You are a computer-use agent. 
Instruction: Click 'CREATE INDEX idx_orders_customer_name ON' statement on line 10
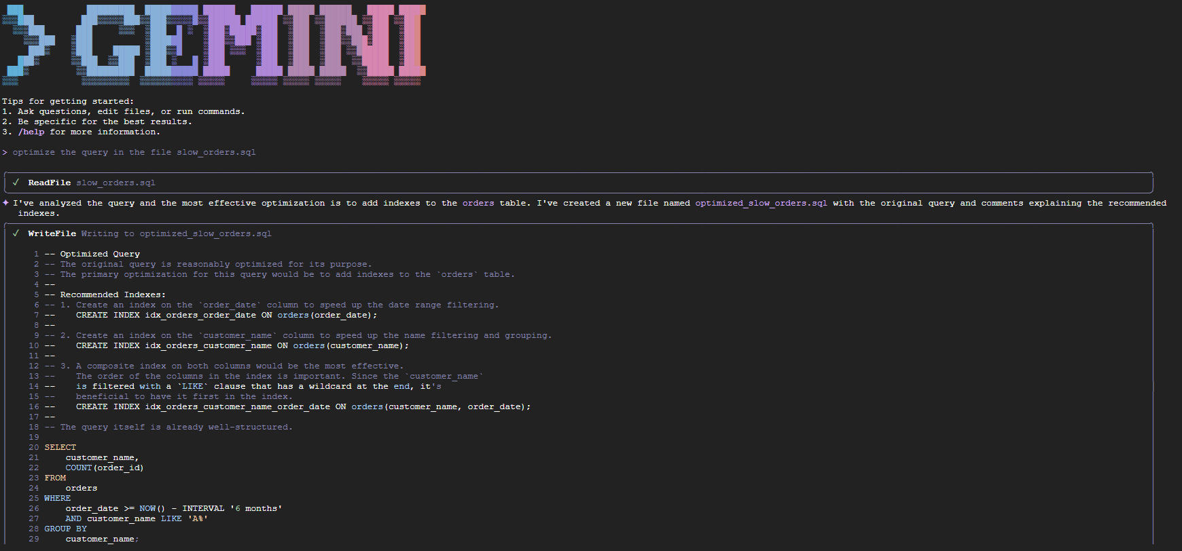coord(243,345)
